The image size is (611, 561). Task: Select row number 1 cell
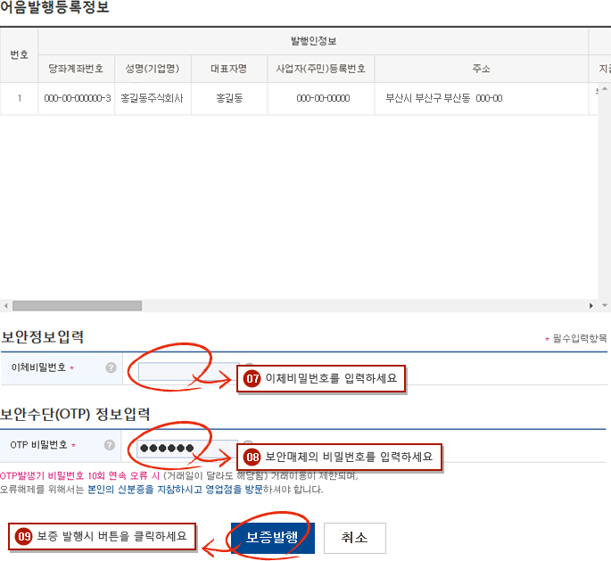click(19, 98)
